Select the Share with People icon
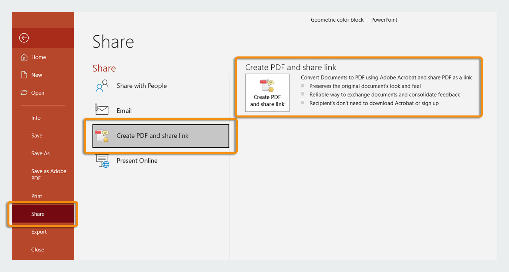This screenshot has width=509, height=272. point(102,86)
